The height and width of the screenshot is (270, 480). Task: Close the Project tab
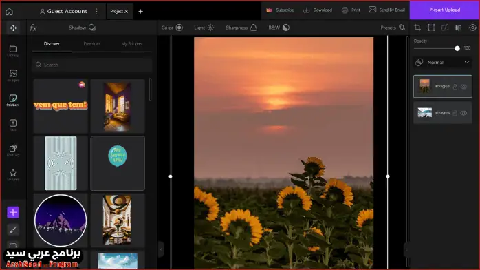coord(126,11)
